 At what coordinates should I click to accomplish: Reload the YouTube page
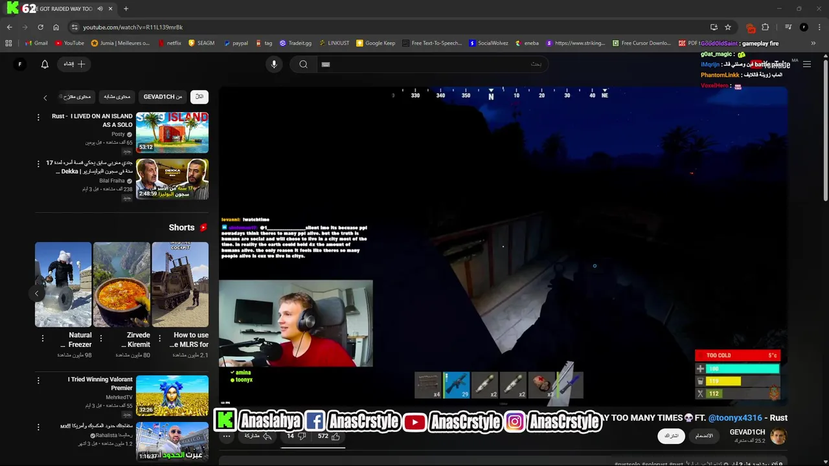coord(40,27)
